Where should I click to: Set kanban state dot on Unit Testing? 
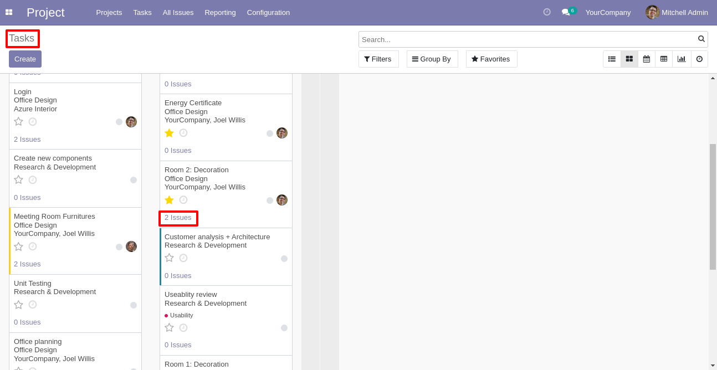[x=134, y=305]
